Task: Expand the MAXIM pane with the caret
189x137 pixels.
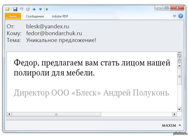Action: [179, 125]
